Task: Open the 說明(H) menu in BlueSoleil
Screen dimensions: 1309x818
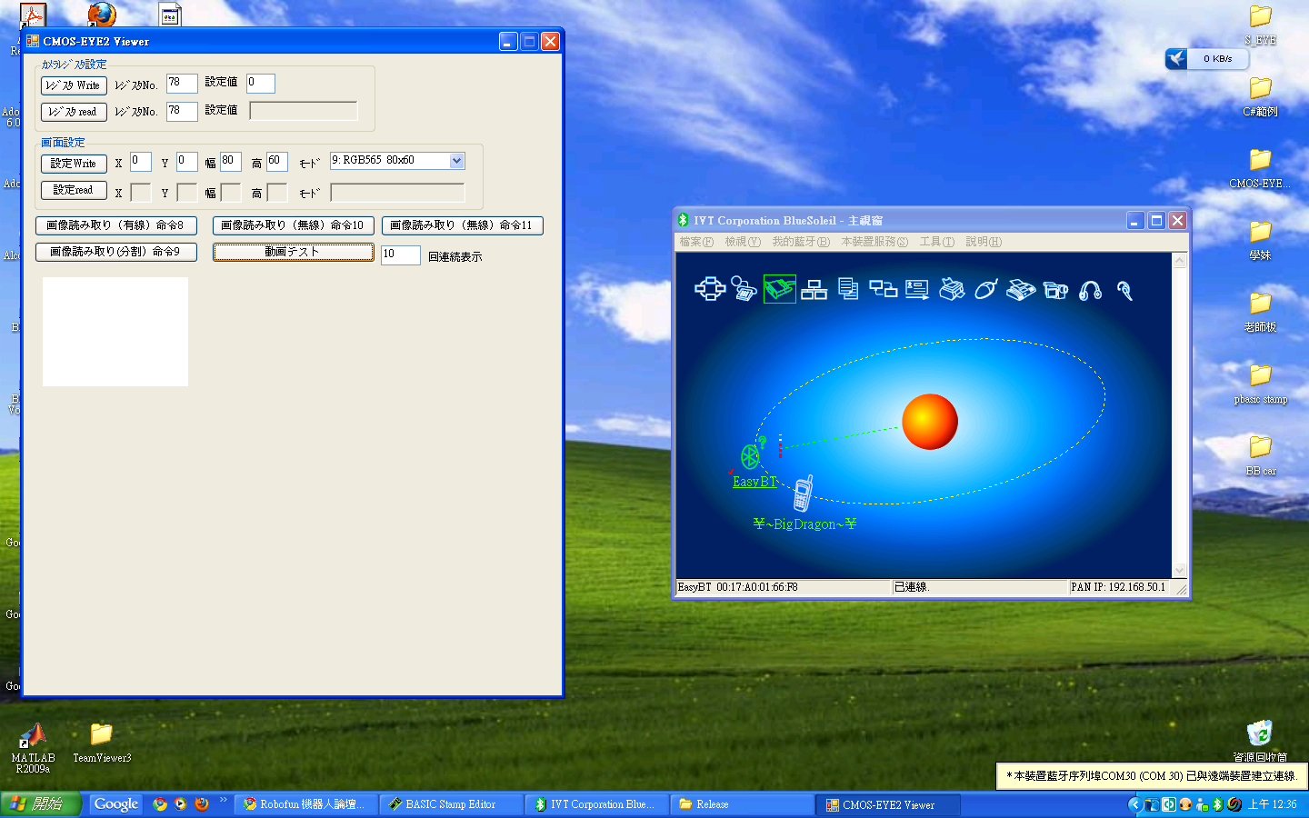Action: click(x=984, y=242)
